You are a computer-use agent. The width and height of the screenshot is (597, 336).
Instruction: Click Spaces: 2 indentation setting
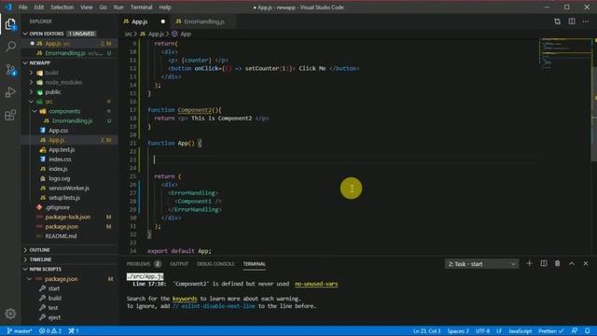pyautogui.click(x=458, y=330)
